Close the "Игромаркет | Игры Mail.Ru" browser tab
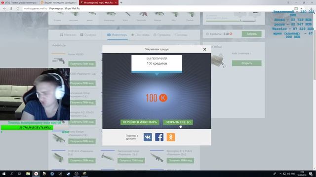 coord(116,2)
